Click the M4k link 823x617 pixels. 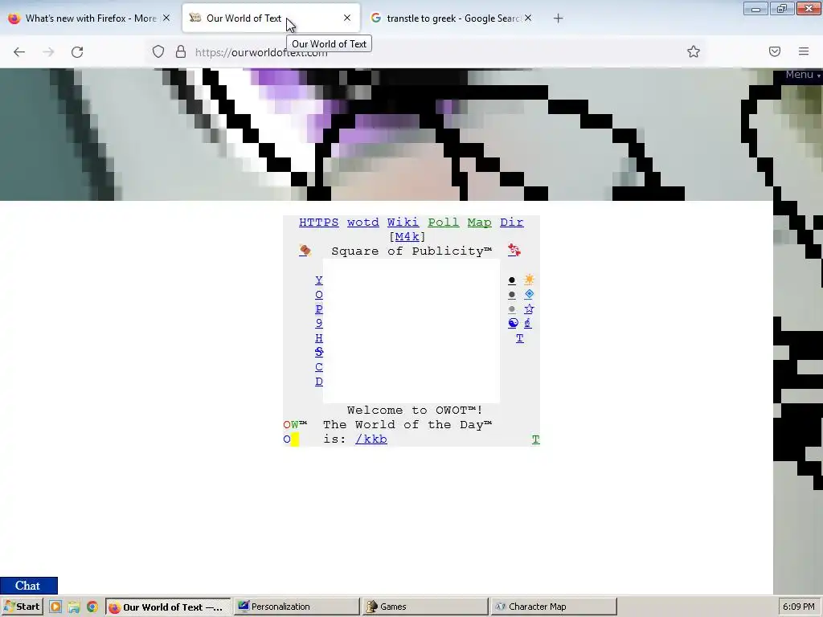407,237
